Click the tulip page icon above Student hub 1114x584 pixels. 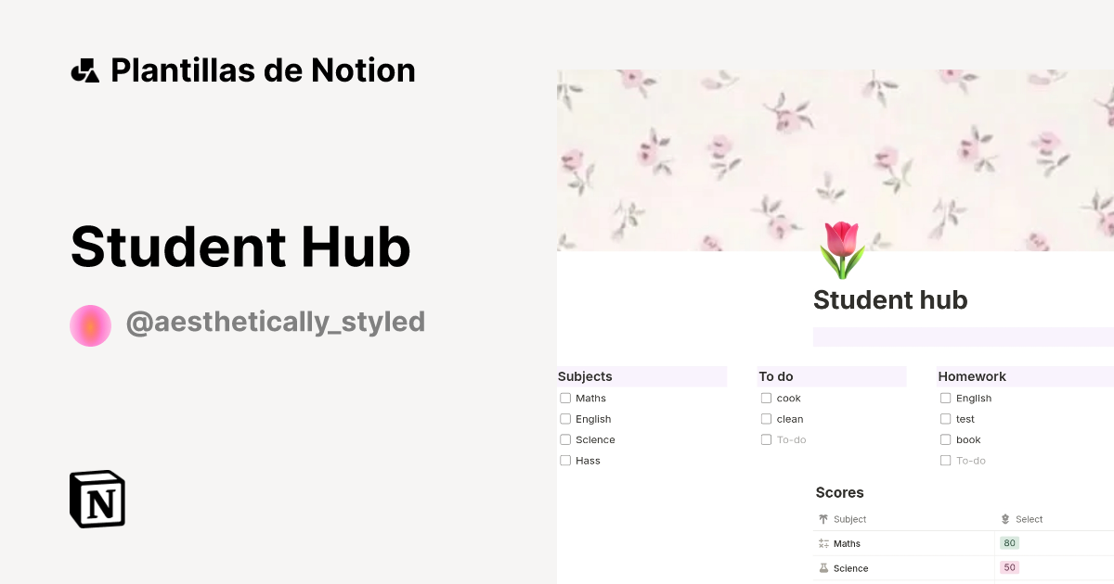(840, 248)
